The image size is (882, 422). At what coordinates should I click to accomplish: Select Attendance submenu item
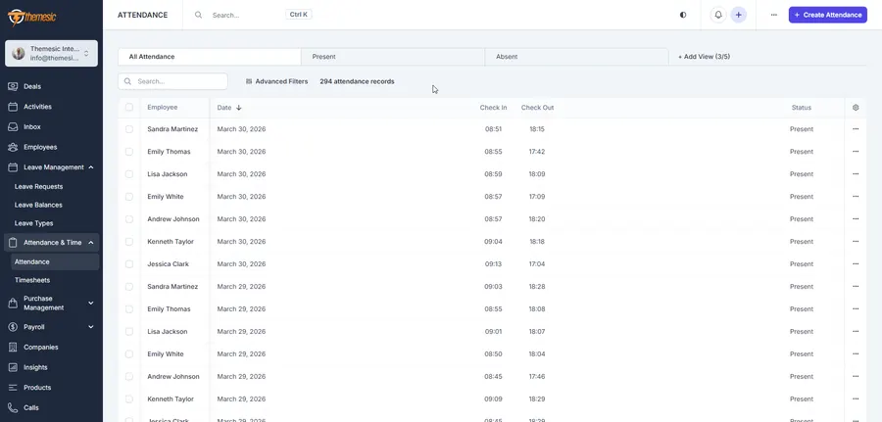[x=55, y=261]
